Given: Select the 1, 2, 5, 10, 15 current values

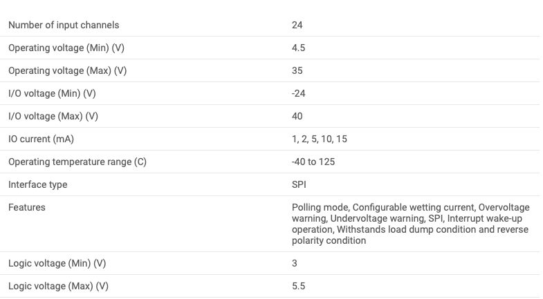Looking at the screenshot, I should coord(320,139).
